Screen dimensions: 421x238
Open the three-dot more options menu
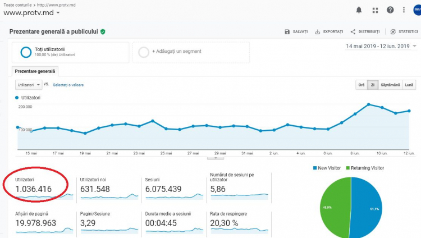[404, 10]
